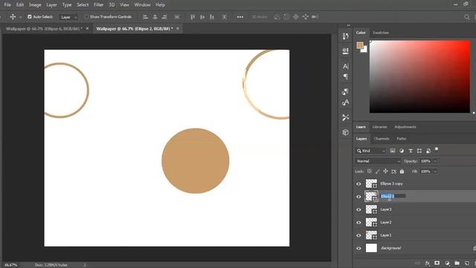Click Align left edges icon

click(x=146, y=17)
